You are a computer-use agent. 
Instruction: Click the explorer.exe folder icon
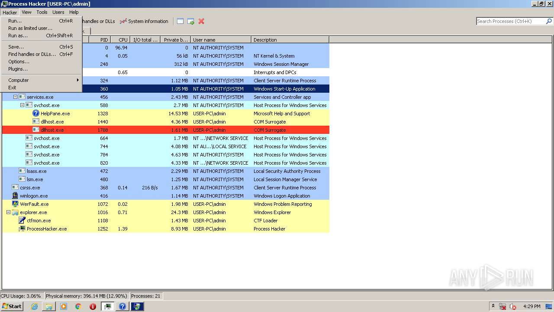tap(15, 212)
